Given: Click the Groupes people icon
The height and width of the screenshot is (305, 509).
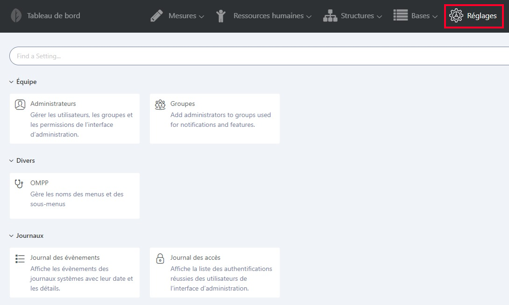Looking at the screenshot, I should (160, 104).
